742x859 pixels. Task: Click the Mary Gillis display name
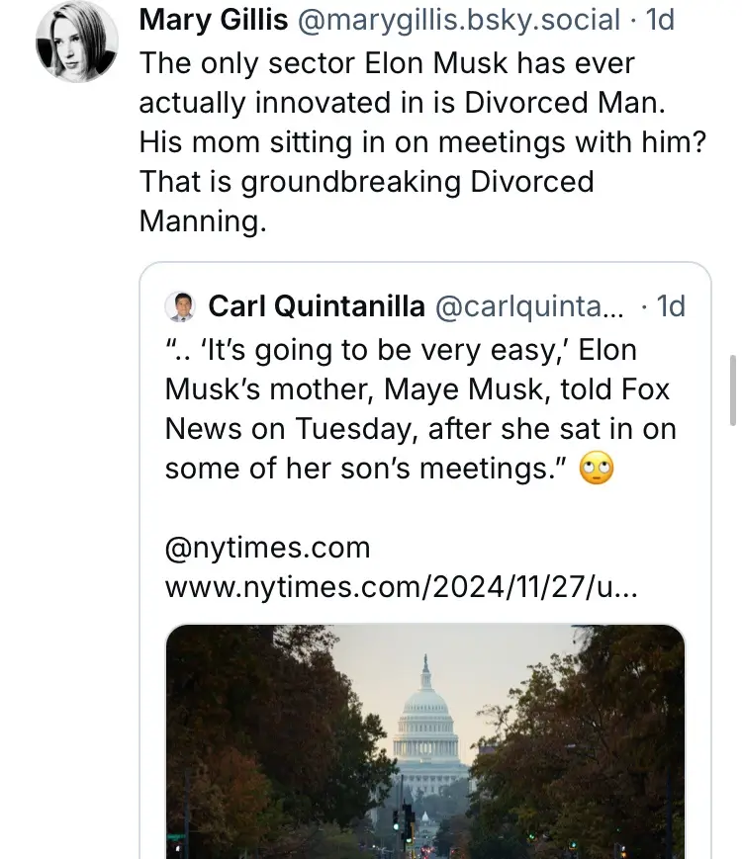pyautogui.click(x=214, y=21)
